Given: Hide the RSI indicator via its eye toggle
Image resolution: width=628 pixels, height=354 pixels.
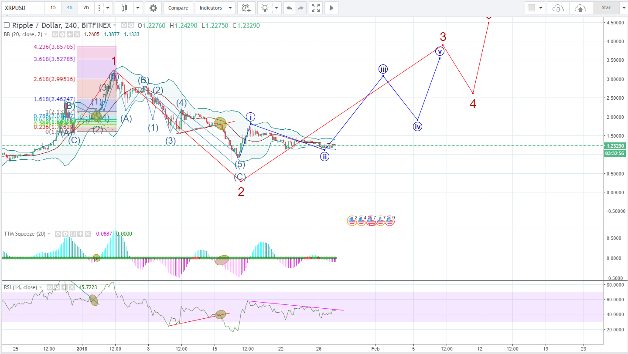Looking at the screenshot, I should coord(50,287).
